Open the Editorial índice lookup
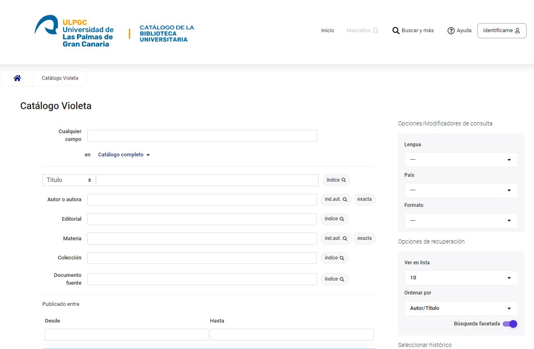Image resolution: width=534 pixels, height=349 pixels. coord(334,219)
